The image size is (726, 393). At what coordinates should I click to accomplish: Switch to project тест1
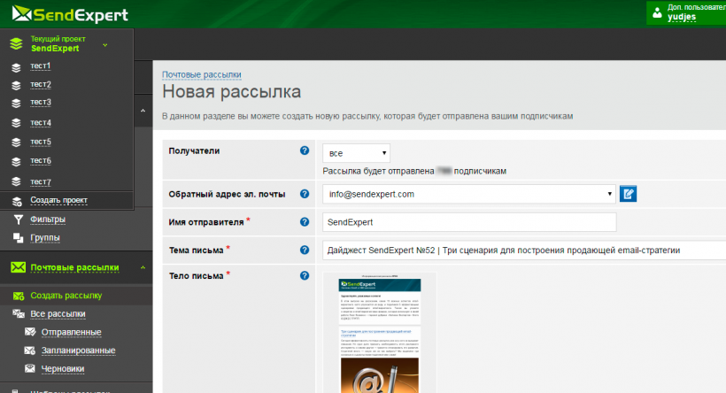click(x=40, y=65)
